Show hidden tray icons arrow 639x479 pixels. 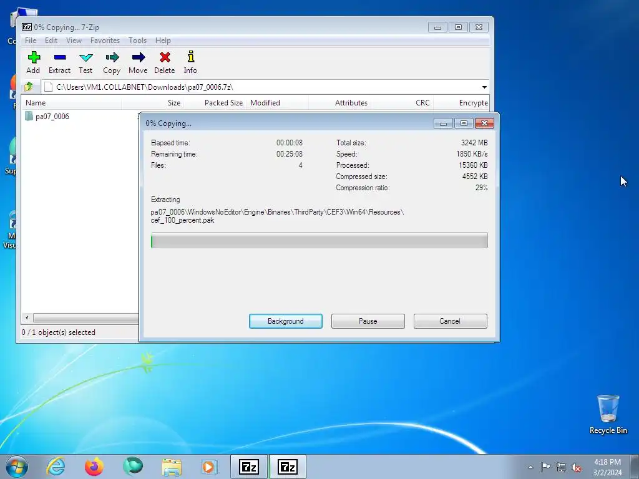point(530,467)
